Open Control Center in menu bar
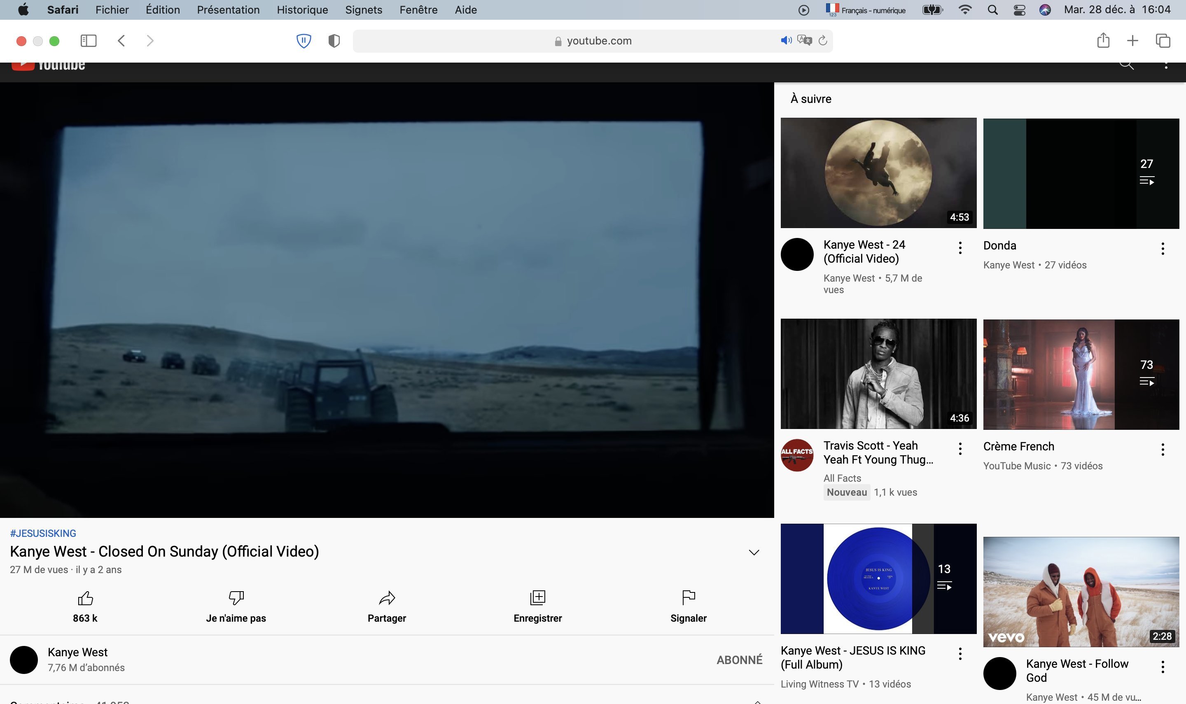 pyautogui.click(x=1020, y=10)
